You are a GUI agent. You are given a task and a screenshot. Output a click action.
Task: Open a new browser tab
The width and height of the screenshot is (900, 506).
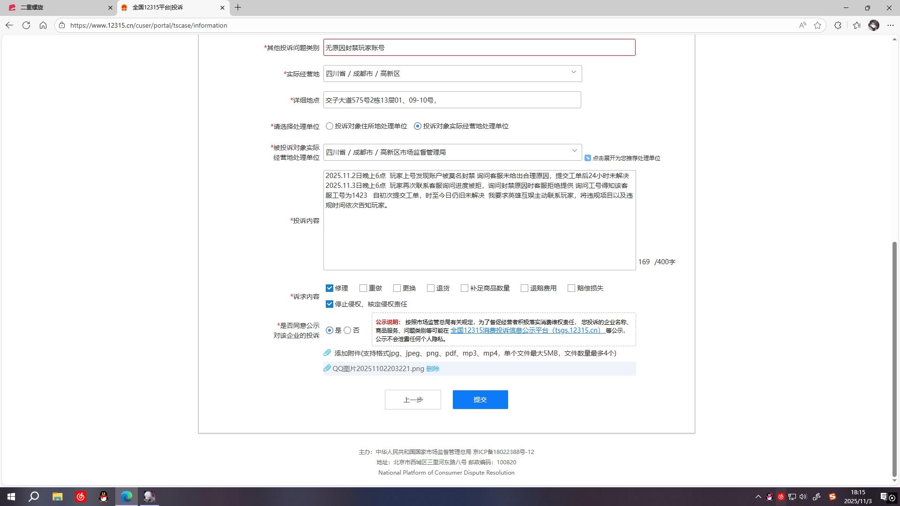click(x=238, y=7)
